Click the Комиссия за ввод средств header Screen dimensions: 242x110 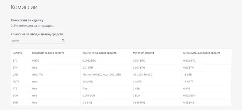[48, 53]
